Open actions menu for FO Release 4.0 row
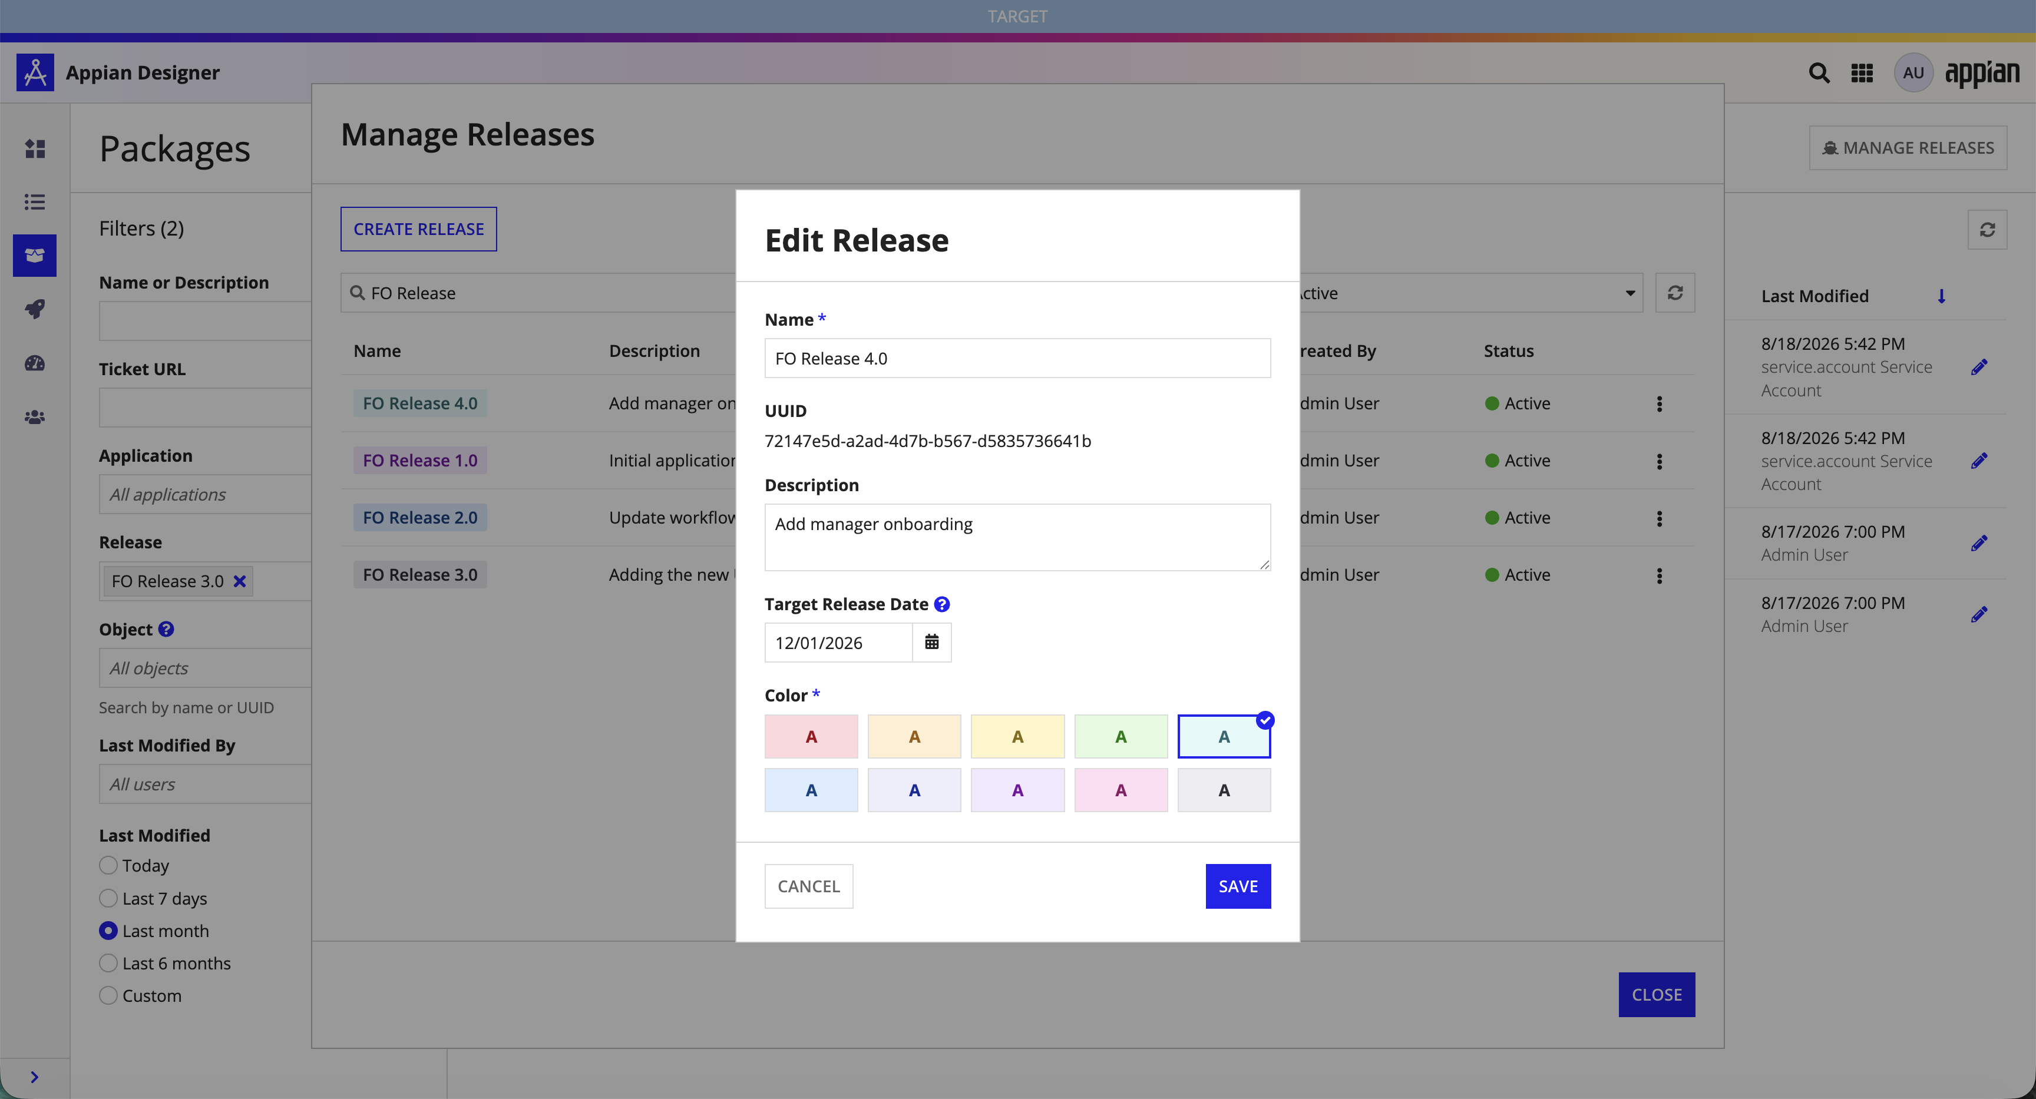 [x=1659, y=403]
